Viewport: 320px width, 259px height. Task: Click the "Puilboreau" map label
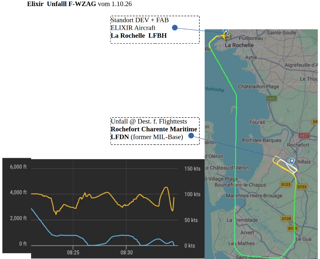(x=251, y=38)
